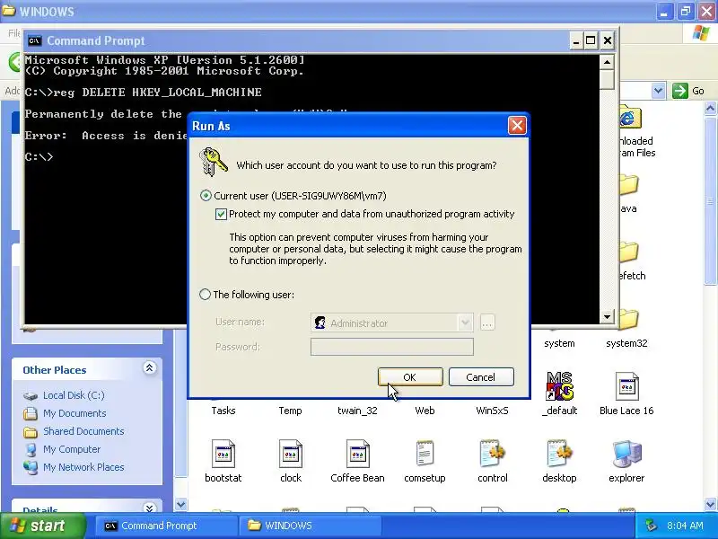
Task: Expand the Details panel
Action: (149, 508)
